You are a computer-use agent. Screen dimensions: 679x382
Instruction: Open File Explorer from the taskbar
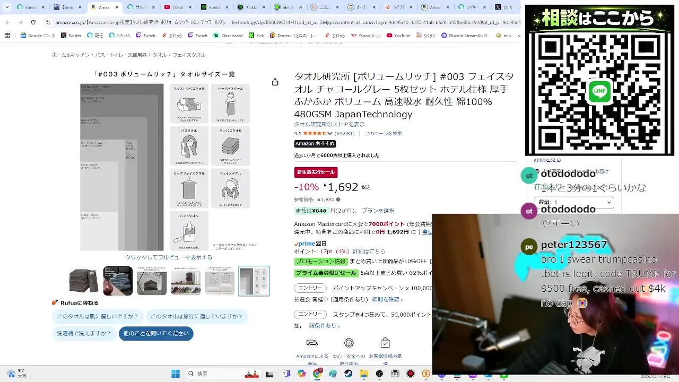[x=363, y=374]
